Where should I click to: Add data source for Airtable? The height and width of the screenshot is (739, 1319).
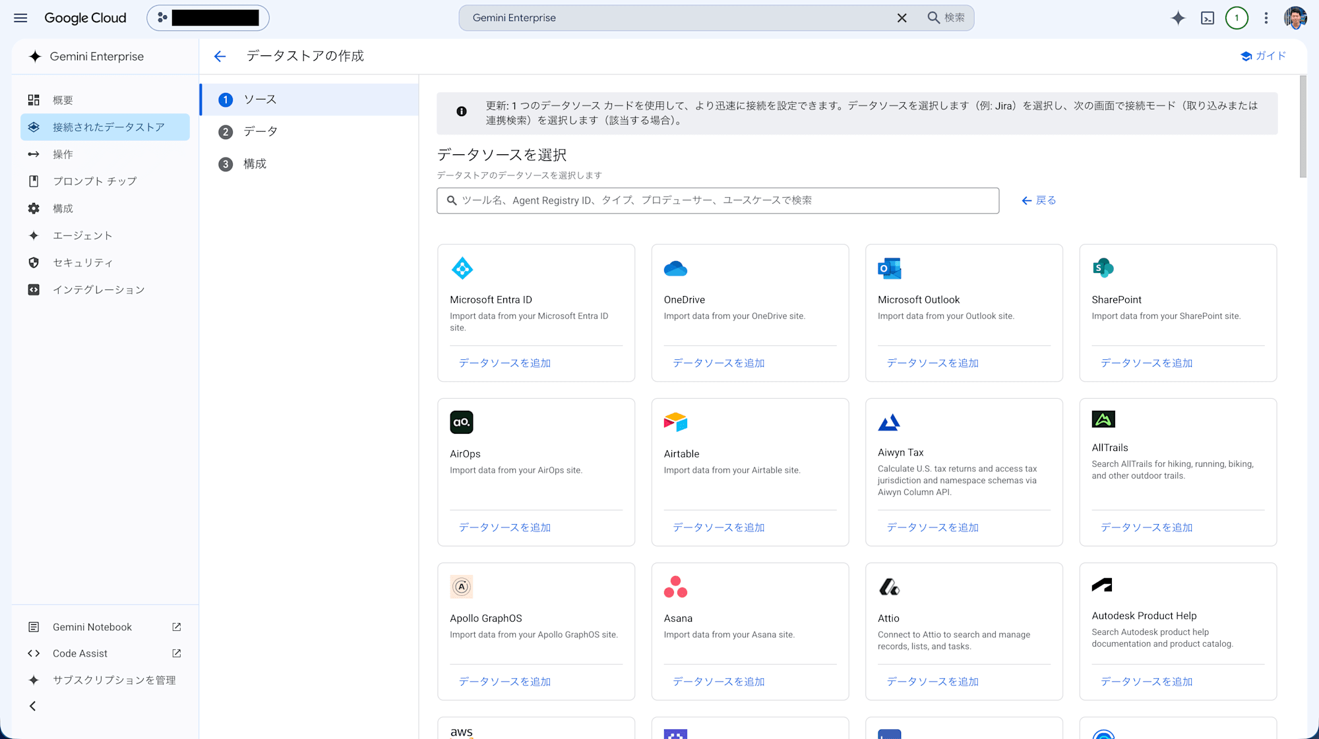click(x=718, y=527)
